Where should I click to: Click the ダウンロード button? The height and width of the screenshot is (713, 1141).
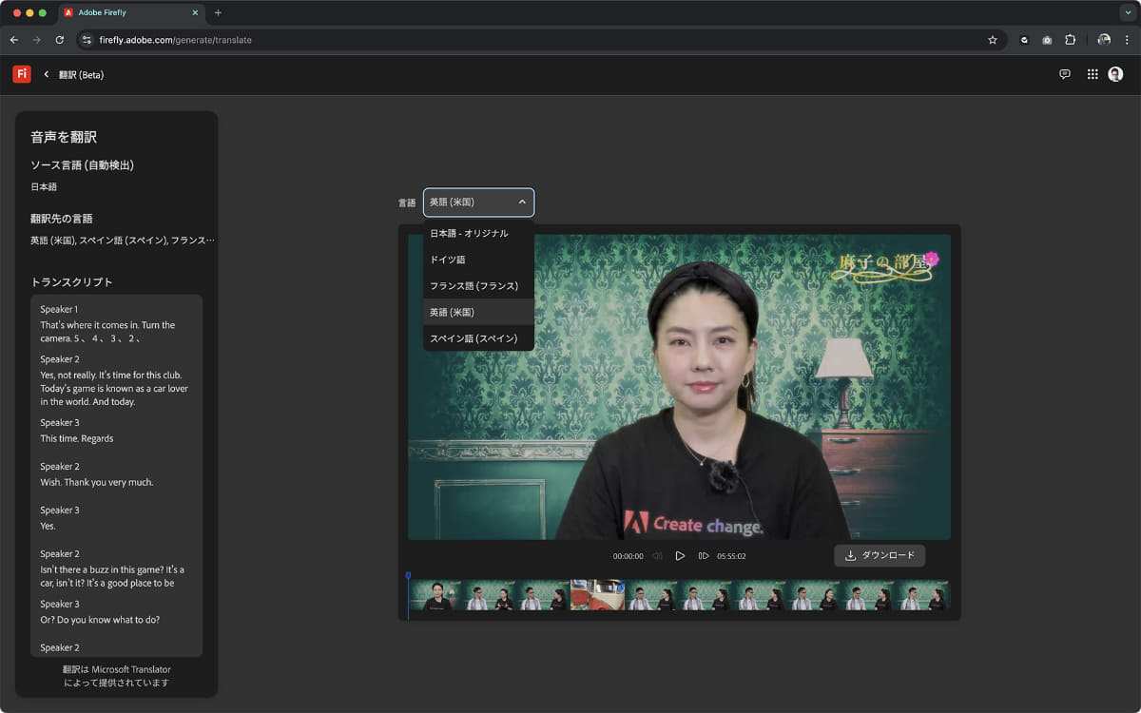pyautogui.click(x=880, y=555)
